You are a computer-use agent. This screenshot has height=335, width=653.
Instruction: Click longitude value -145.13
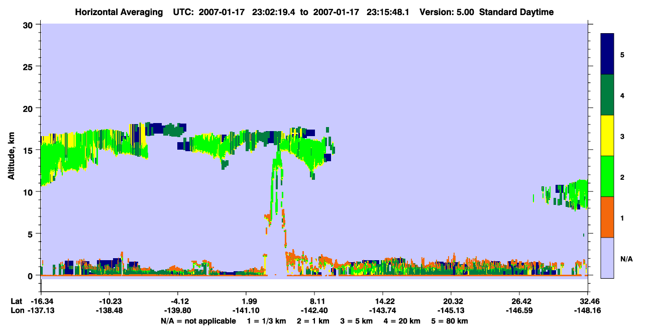452,311
